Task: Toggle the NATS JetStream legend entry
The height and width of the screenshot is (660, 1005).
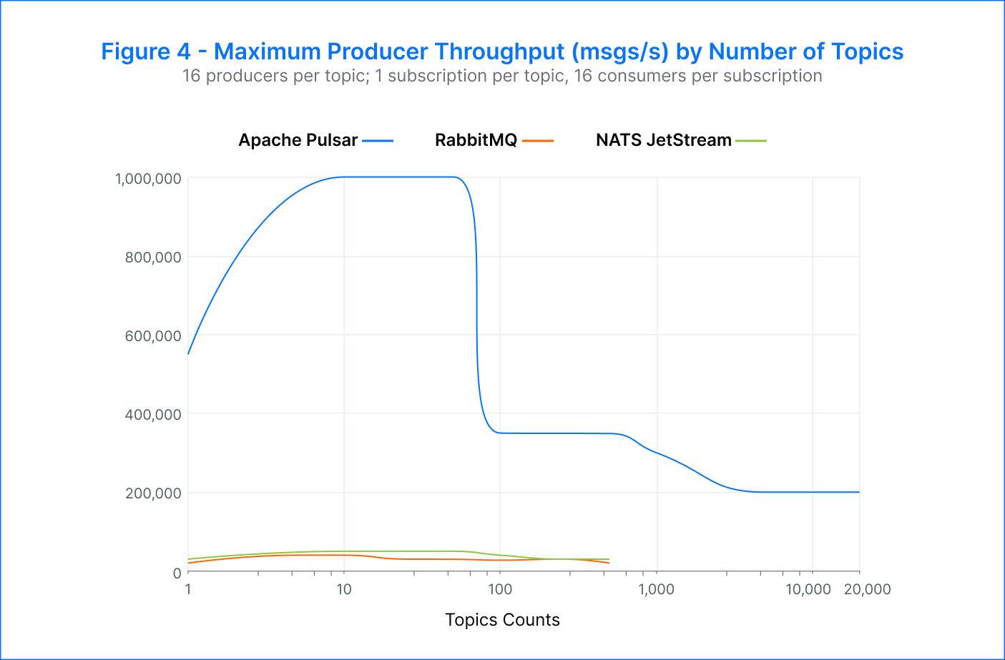Action: click(664, 140)
